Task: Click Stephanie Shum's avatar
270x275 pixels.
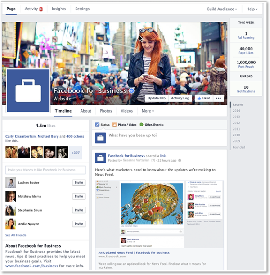Action: click(11, 210)
